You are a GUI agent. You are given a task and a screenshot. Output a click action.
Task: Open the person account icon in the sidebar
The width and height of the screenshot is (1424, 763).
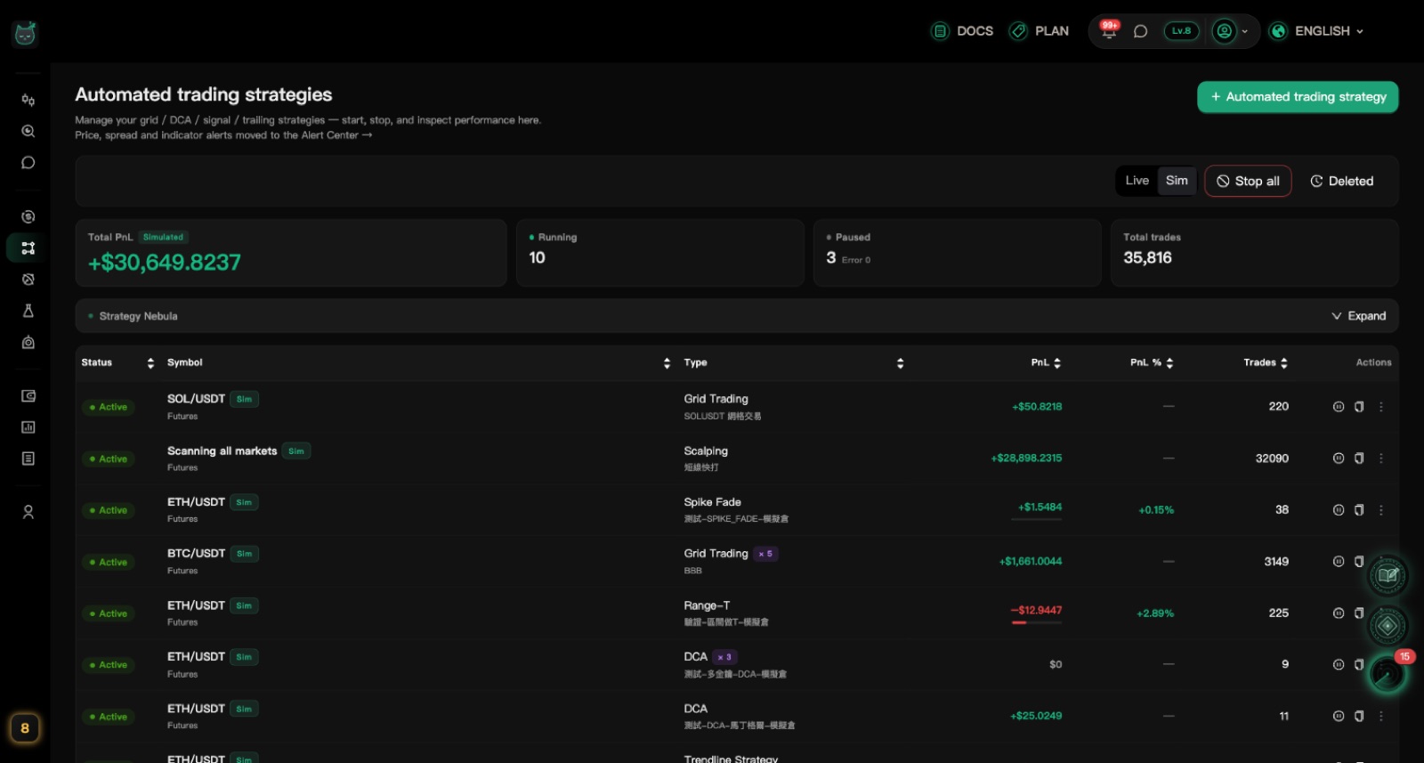pyautogui.click(x=28, y=512)
